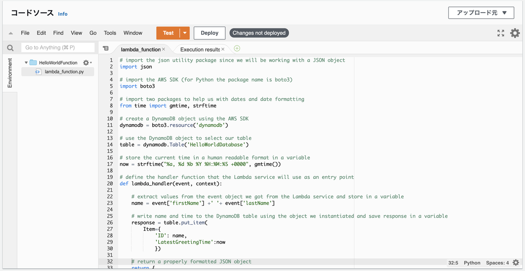
Task: Click the 'import json' code line
Action: coord(136,67)
